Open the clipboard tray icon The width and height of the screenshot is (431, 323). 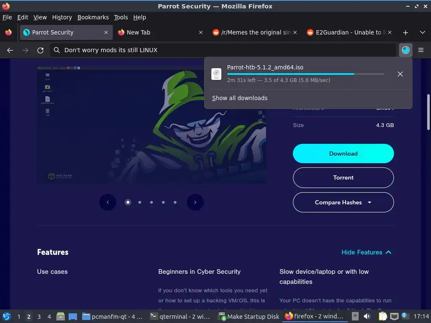tap(383, 317)
